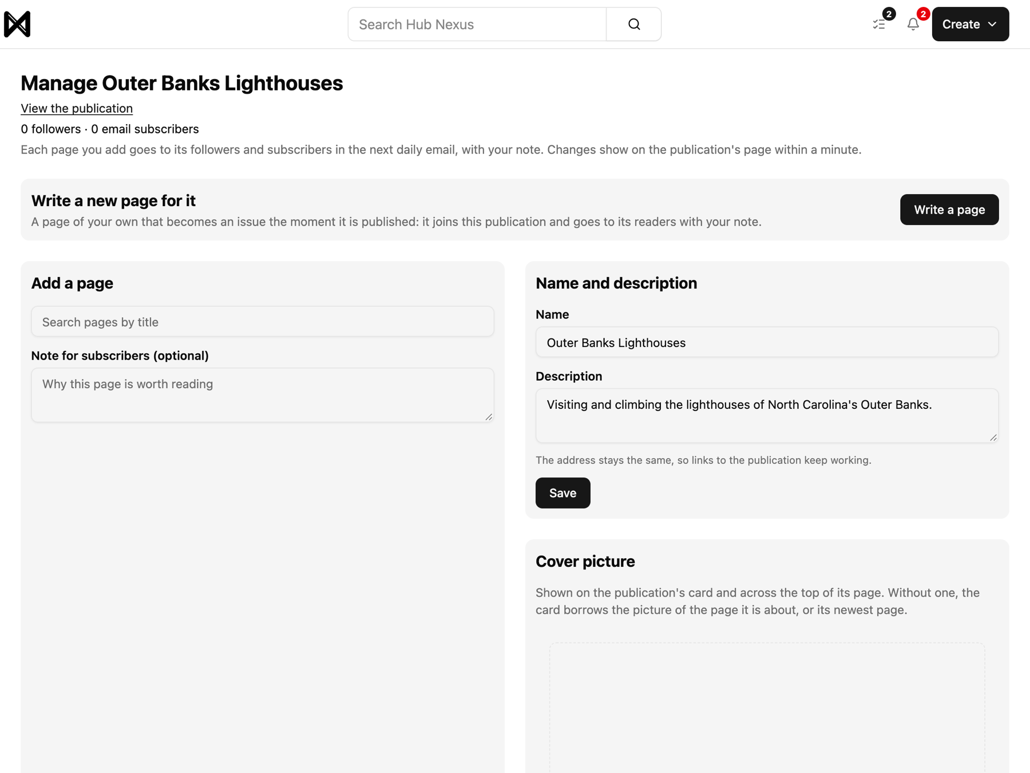Expand the Create dropdown menu

[970, 24]
